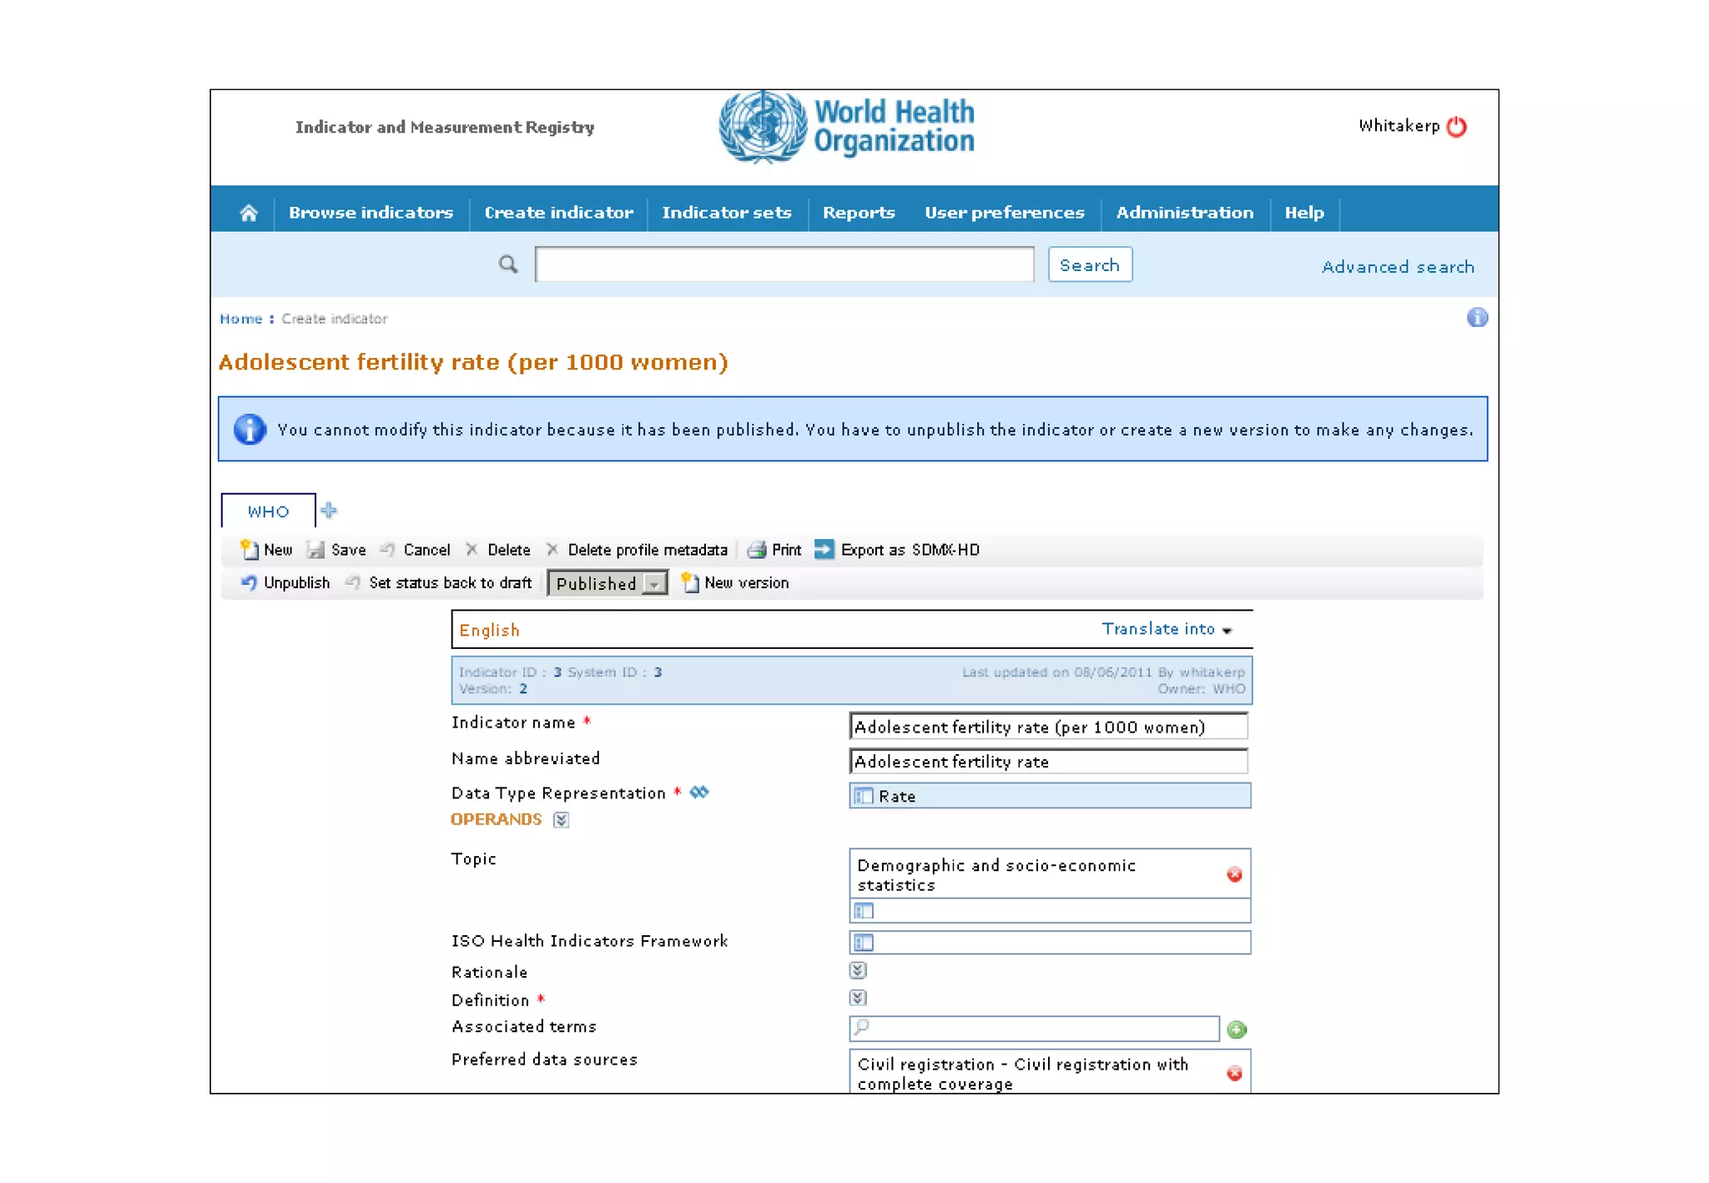Click the main search input field
This screenshot has width=1709, height=1183.
click(x=784, y=265)
